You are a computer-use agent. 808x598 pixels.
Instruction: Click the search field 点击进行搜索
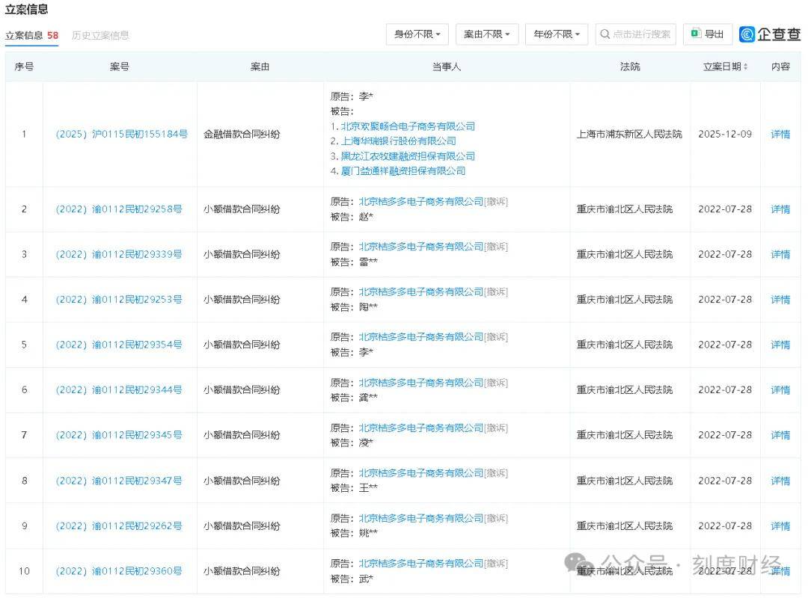635,34
